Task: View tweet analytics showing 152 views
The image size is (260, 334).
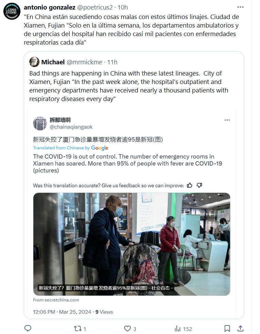Action: (183, 329)
